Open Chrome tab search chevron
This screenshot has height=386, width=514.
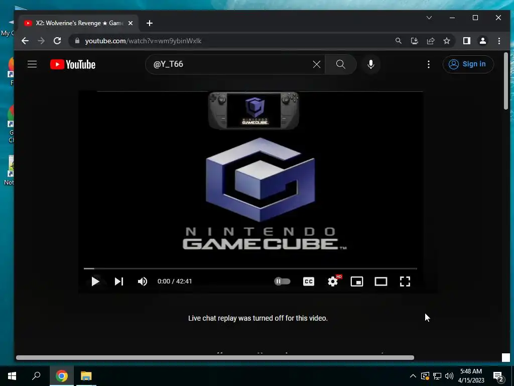pyautogui.click(x=429, y=18)
